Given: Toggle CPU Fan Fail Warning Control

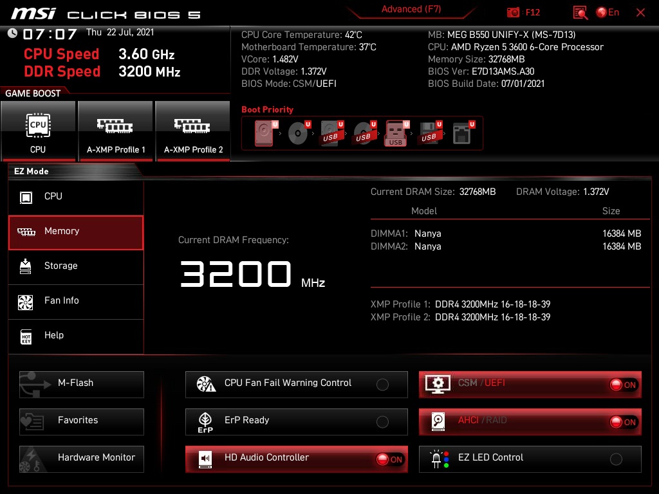Looking at the screenshot, I should 296,385.
